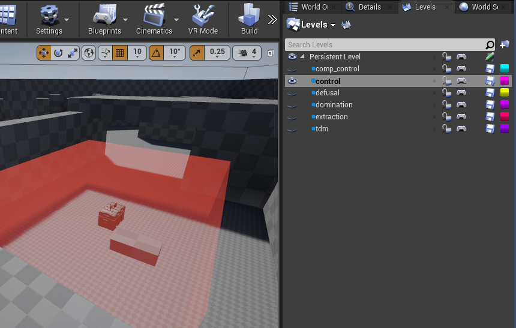Click the summon world composition icon
Screen dimensions: 516x328
346,25
